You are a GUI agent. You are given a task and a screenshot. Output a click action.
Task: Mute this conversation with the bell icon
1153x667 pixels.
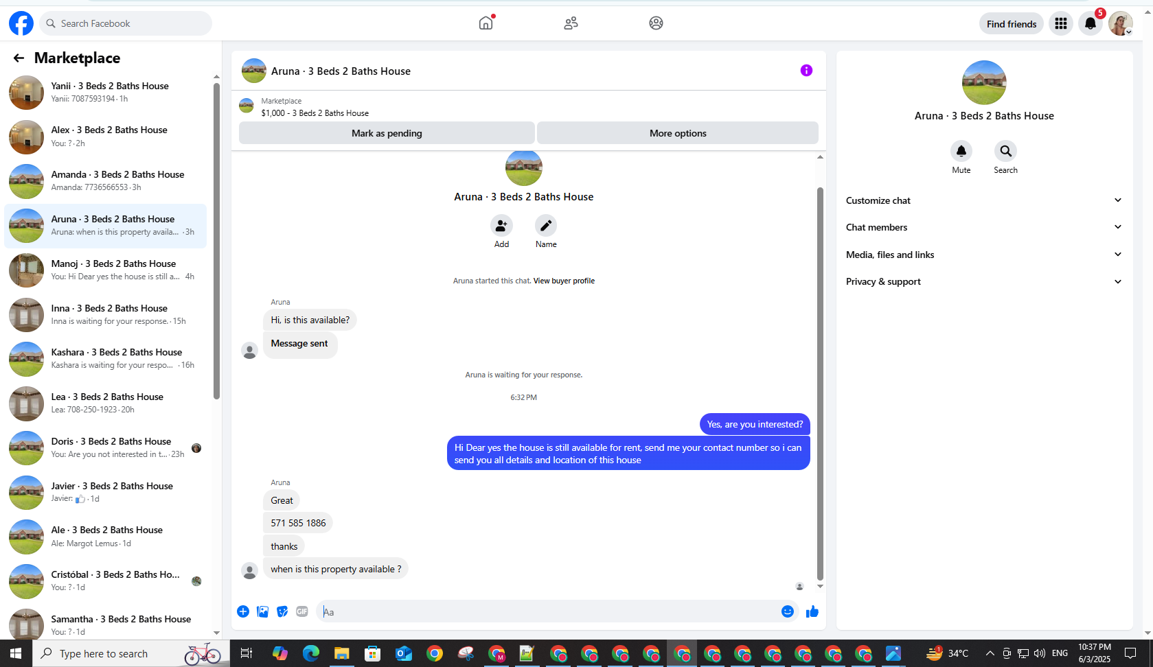(x=961, y=151)
